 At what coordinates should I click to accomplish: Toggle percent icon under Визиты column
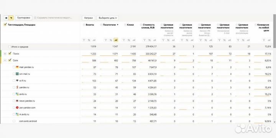89,40
